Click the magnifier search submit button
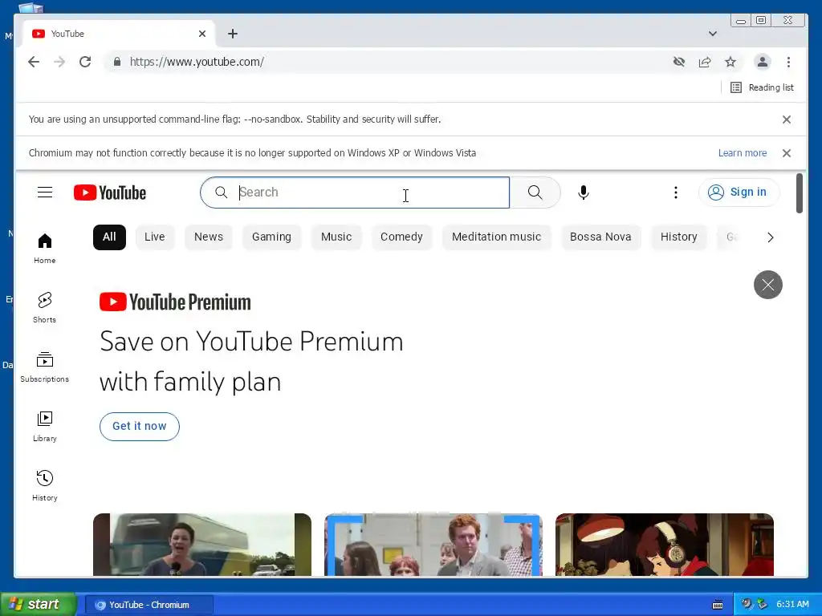Viewport: 822px width, 616px height. click(x=535, y=192)
